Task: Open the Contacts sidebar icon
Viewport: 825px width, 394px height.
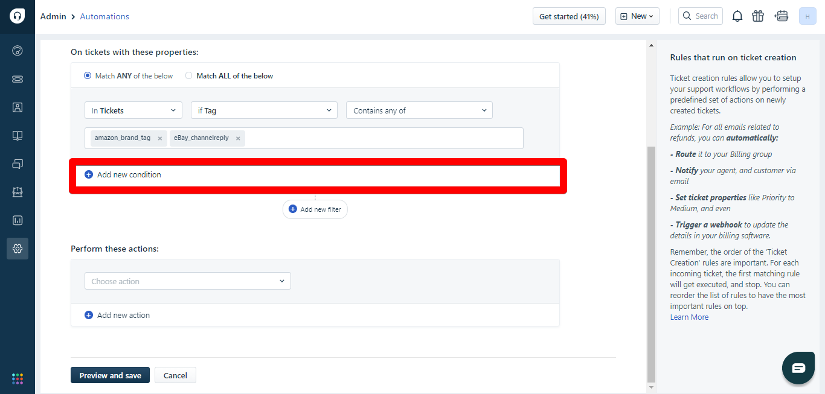Action: (x=18, y=107)
